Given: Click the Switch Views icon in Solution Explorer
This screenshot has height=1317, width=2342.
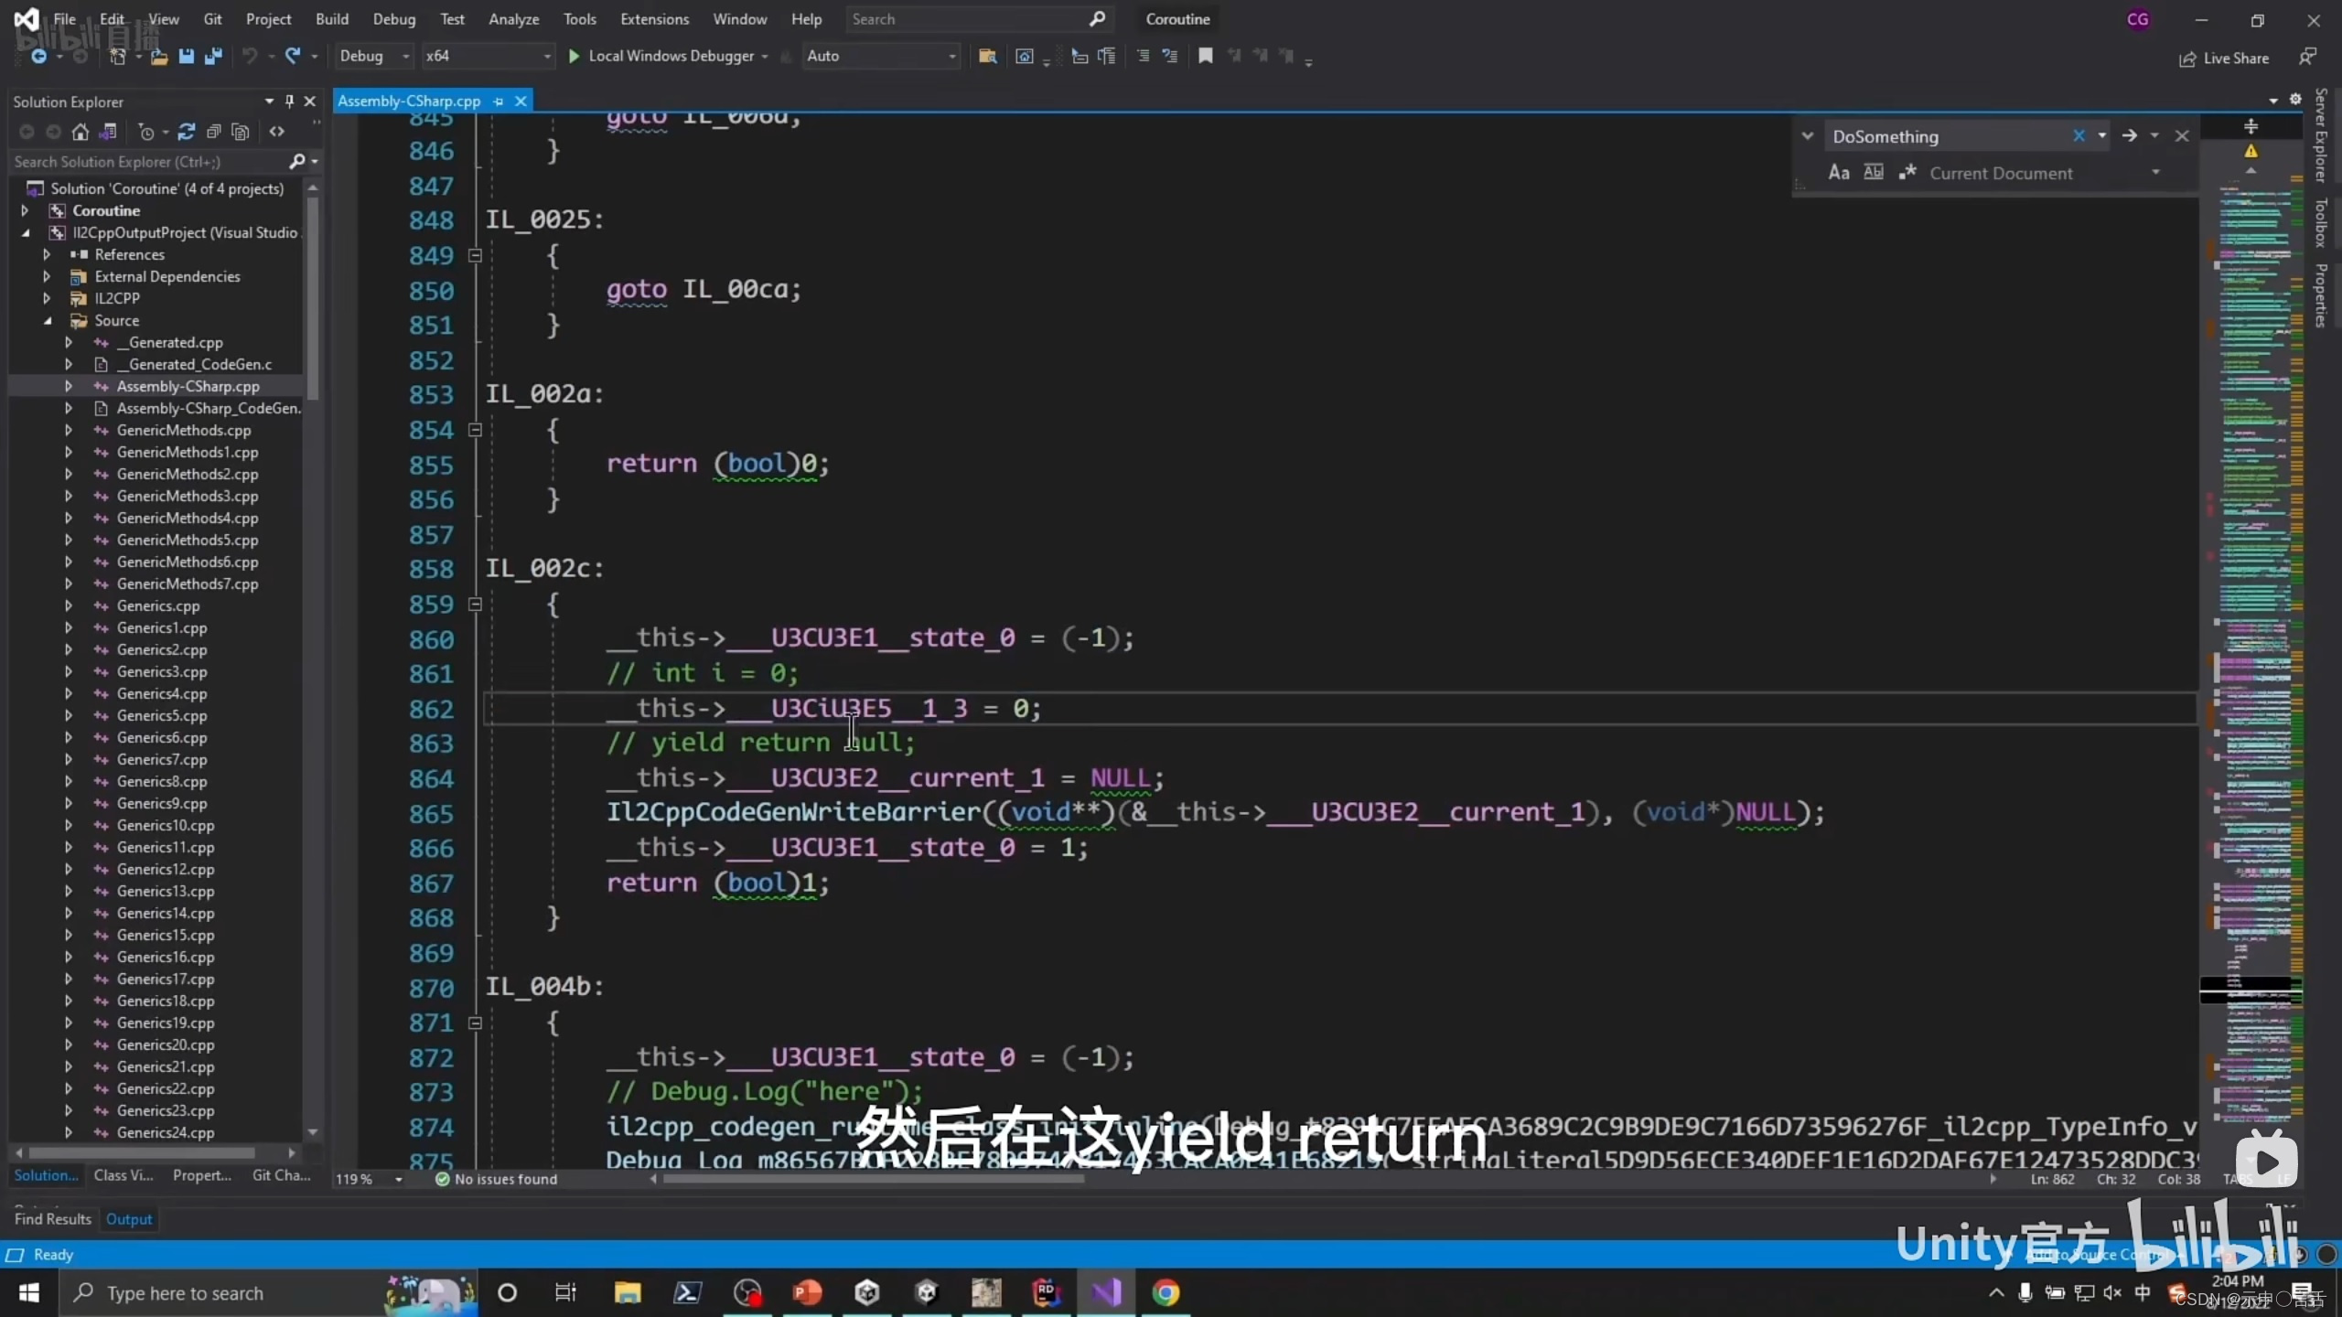Looking at the screenshot, I should coord(108,132).
